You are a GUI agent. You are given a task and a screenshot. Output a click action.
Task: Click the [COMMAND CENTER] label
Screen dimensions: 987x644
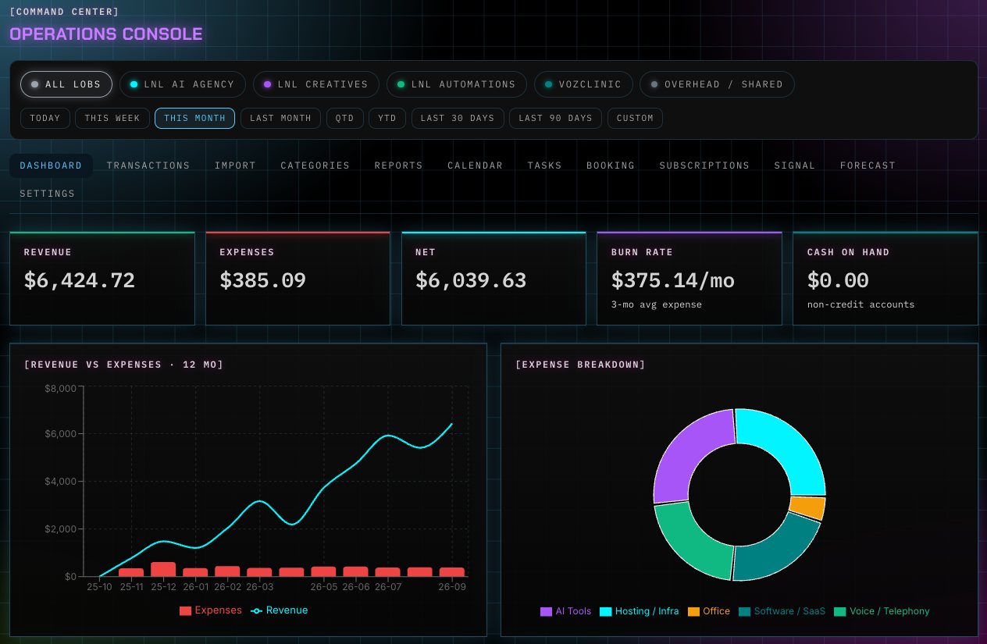tap(64, 12)
